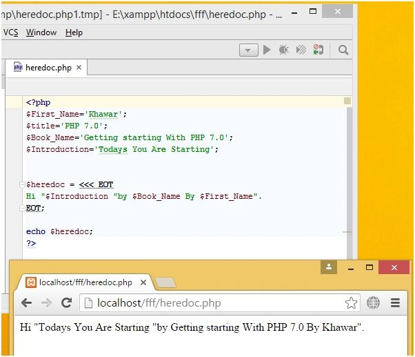415x357 pixels.
Task: Minimize the PhpStorm IDE window
Action: coord(294,12)
